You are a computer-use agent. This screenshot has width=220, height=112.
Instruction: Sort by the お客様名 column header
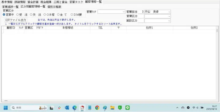coord(68,28)
